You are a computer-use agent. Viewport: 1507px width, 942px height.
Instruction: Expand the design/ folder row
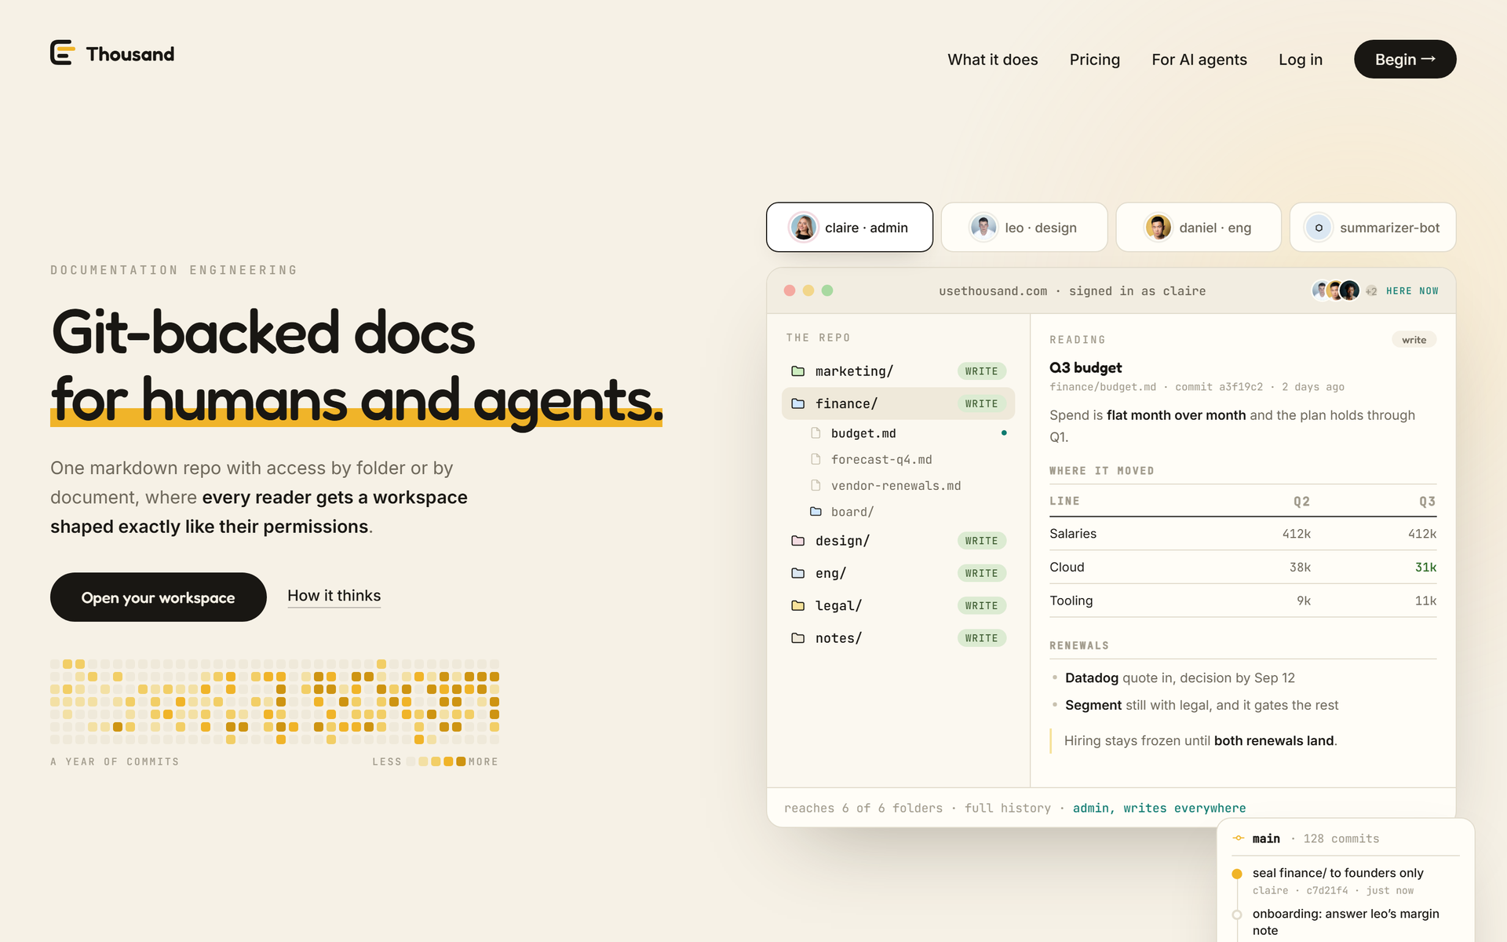tap(898, 541)
